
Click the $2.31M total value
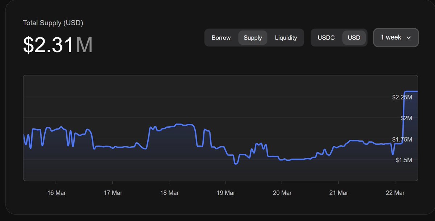coord(58,45)
